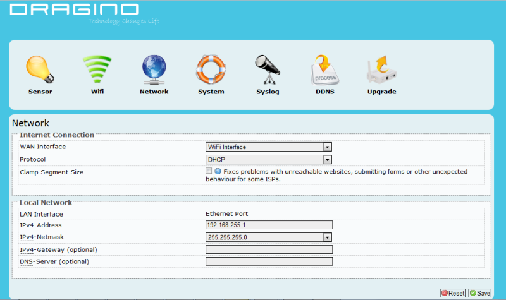506x300 pixels.
Task: Go to the Syslog menu label
Action: tap(268, 92)
